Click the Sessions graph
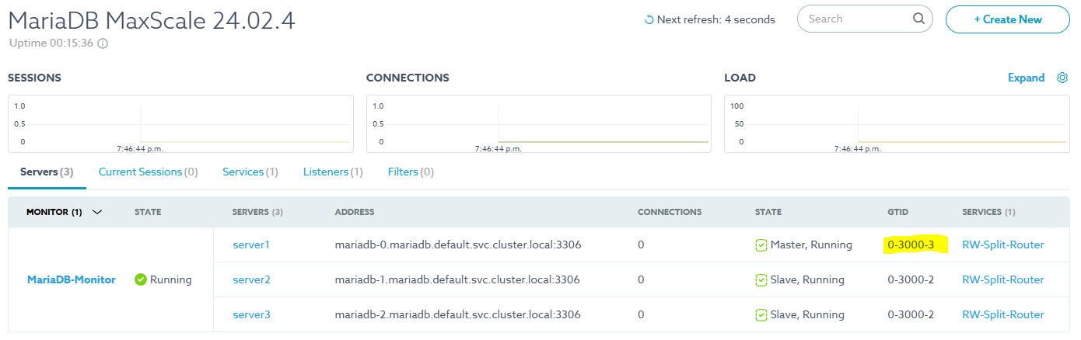The image size is (1081, 340). (180, 124)
